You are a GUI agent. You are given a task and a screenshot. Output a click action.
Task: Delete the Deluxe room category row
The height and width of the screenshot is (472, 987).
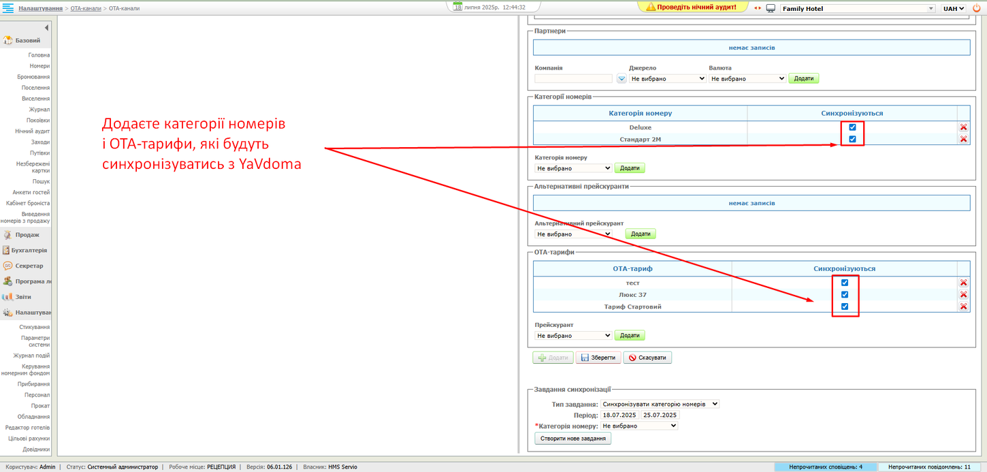[x=963, y=127]
